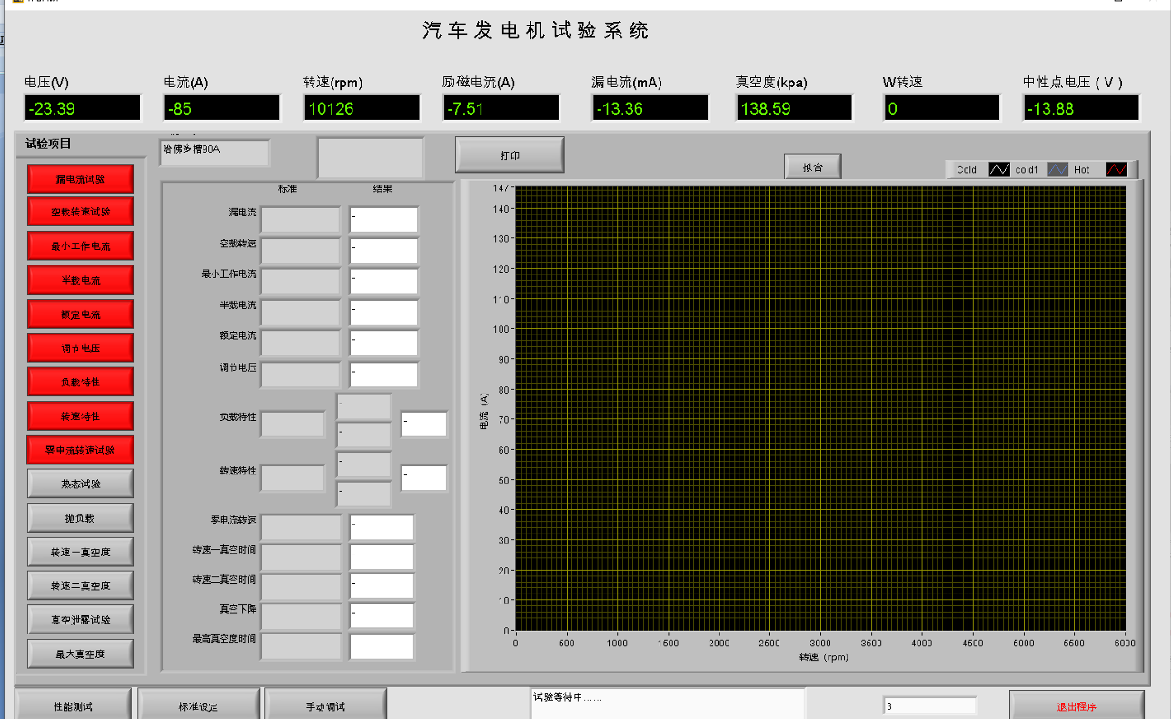Click the 汽车发电机试验系统 title
The height and width of the screenshot is (719, 1171).
pyautogui.click(x=536, y=30)
